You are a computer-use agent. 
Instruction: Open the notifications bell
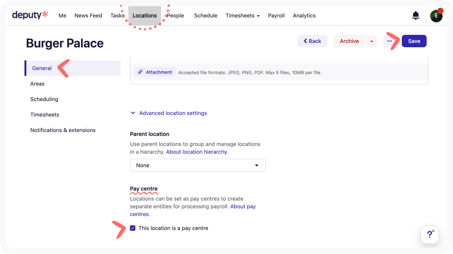point(415,15)
